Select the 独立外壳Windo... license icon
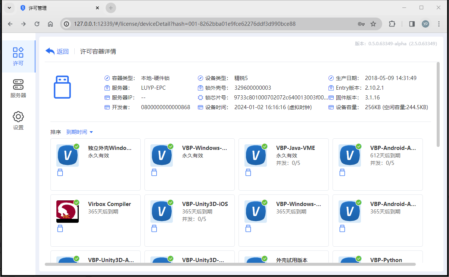Image resolution: width=449 pixels, height=277 pixels. coord(68,156)
